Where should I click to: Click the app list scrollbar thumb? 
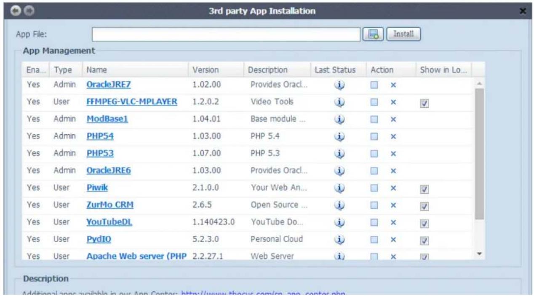[479, 154]
